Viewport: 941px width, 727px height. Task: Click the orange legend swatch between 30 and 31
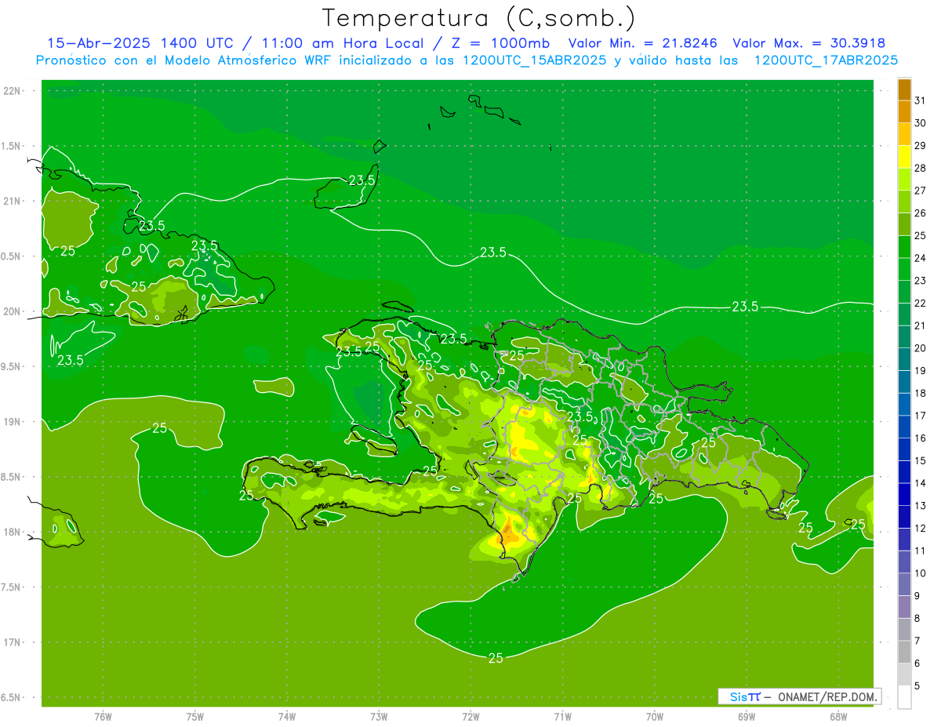[904, 112]
